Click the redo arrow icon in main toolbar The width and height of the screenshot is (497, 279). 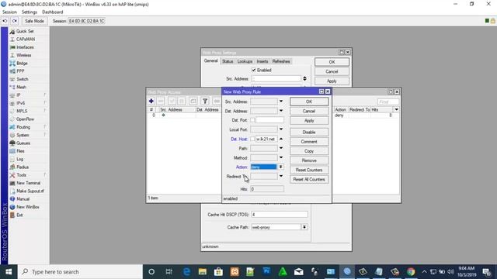(x=15, y=21)
